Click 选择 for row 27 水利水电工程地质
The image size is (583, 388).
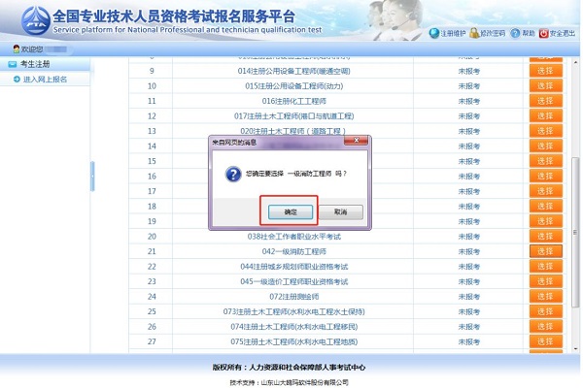545,341
